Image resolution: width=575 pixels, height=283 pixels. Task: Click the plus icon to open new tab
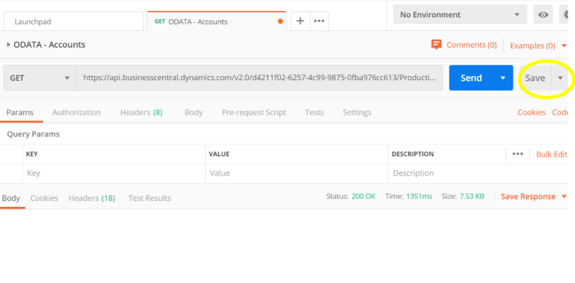300,21
